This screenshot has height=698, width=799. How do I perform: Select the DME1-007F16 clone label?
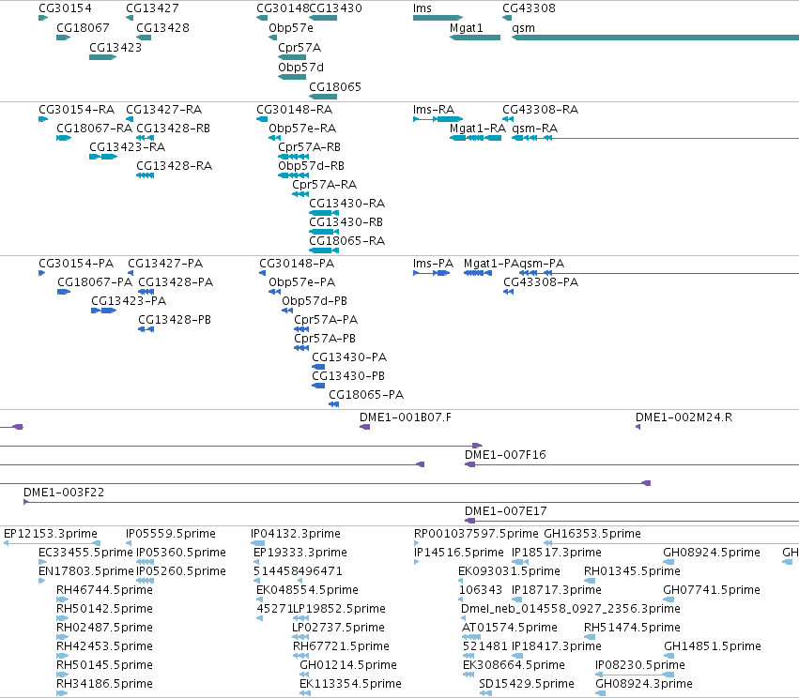click(505, 455)
